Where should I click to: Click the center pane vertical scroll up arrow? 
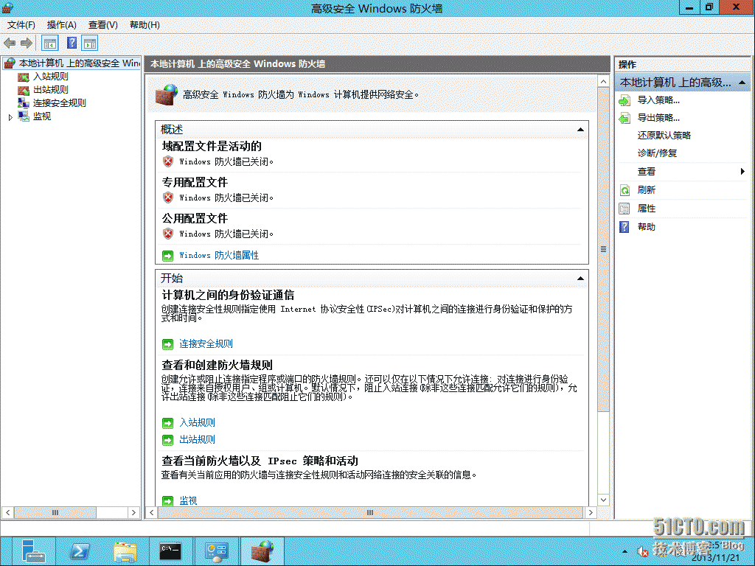coord(603,81)
